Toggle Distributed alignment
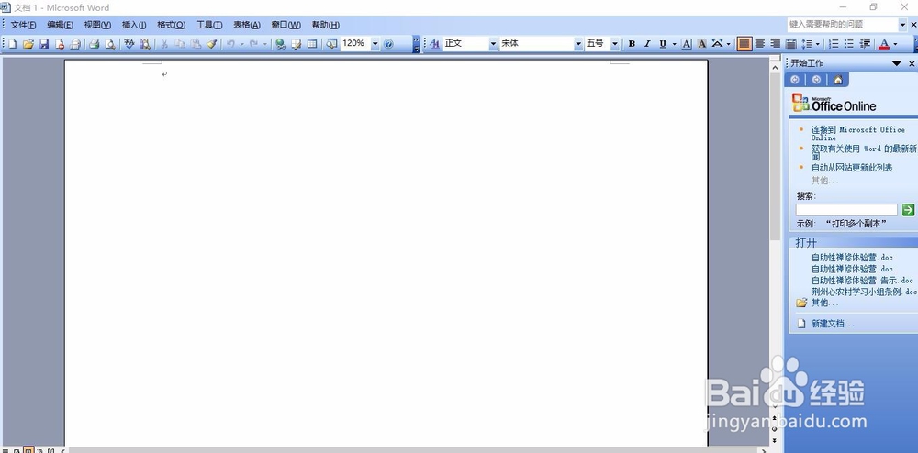Screen dimensions: 918x453 tap(791, 44)
